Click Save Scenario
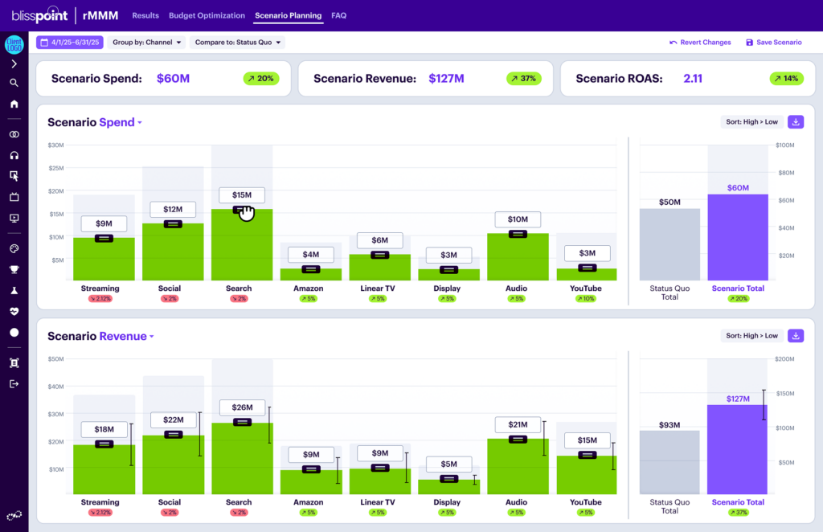Screen dimensions: 823x532 (774, 43)
